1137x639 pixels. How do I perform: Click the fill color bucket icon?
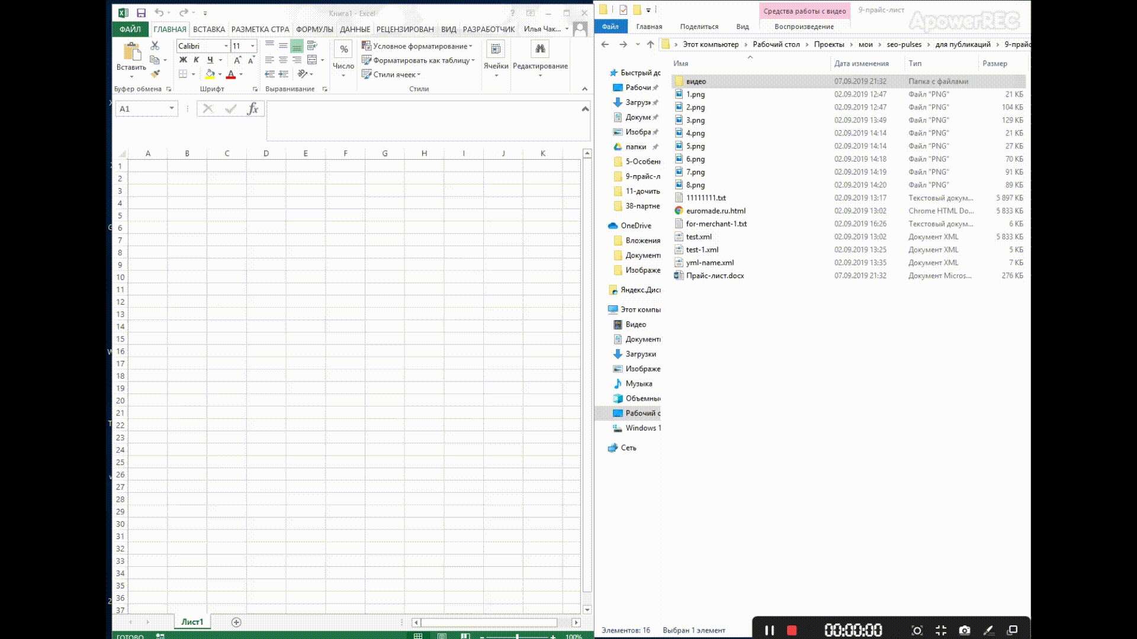[210, 74]
